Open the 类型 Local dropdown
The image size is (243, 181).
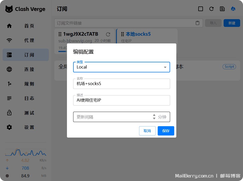[119, 67]
